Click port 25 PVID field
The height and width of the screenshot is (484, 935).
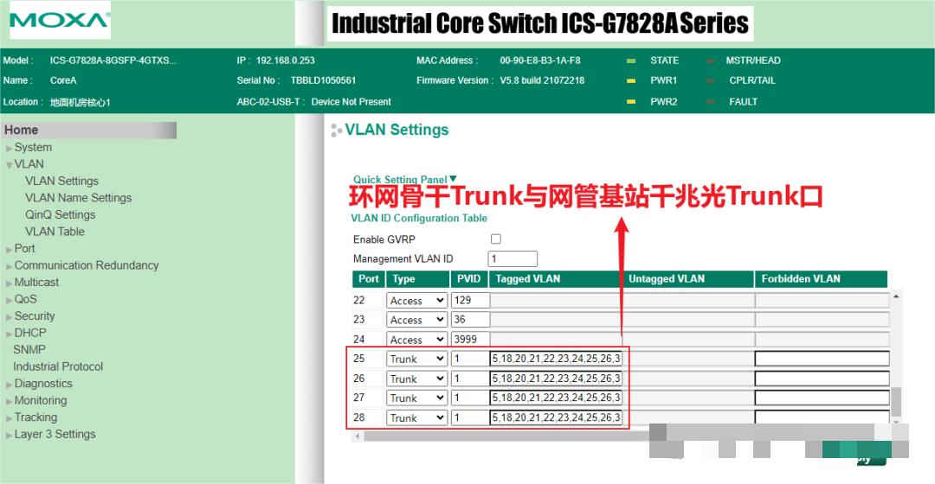[x=470, y=359]
